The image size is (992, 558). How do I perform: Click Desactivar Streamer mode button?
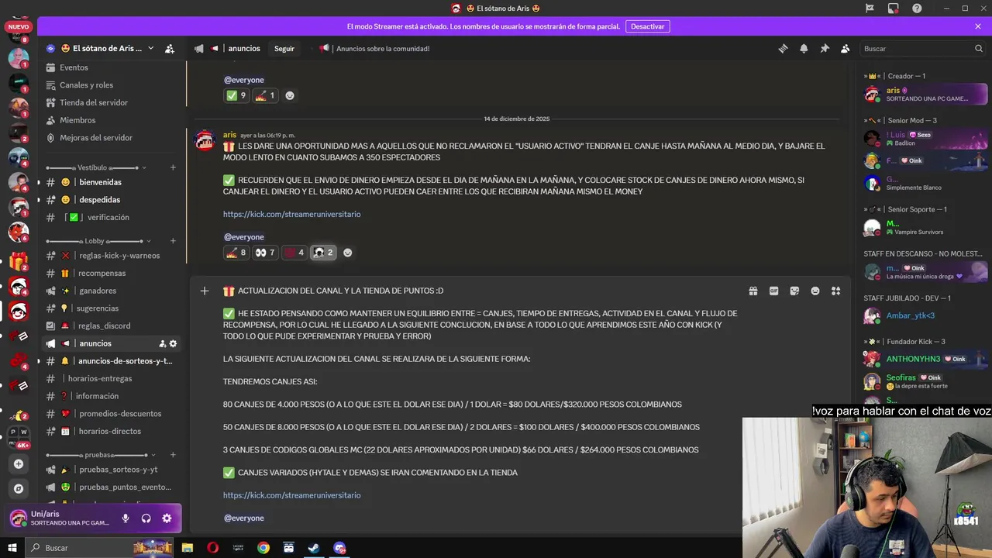647,26
